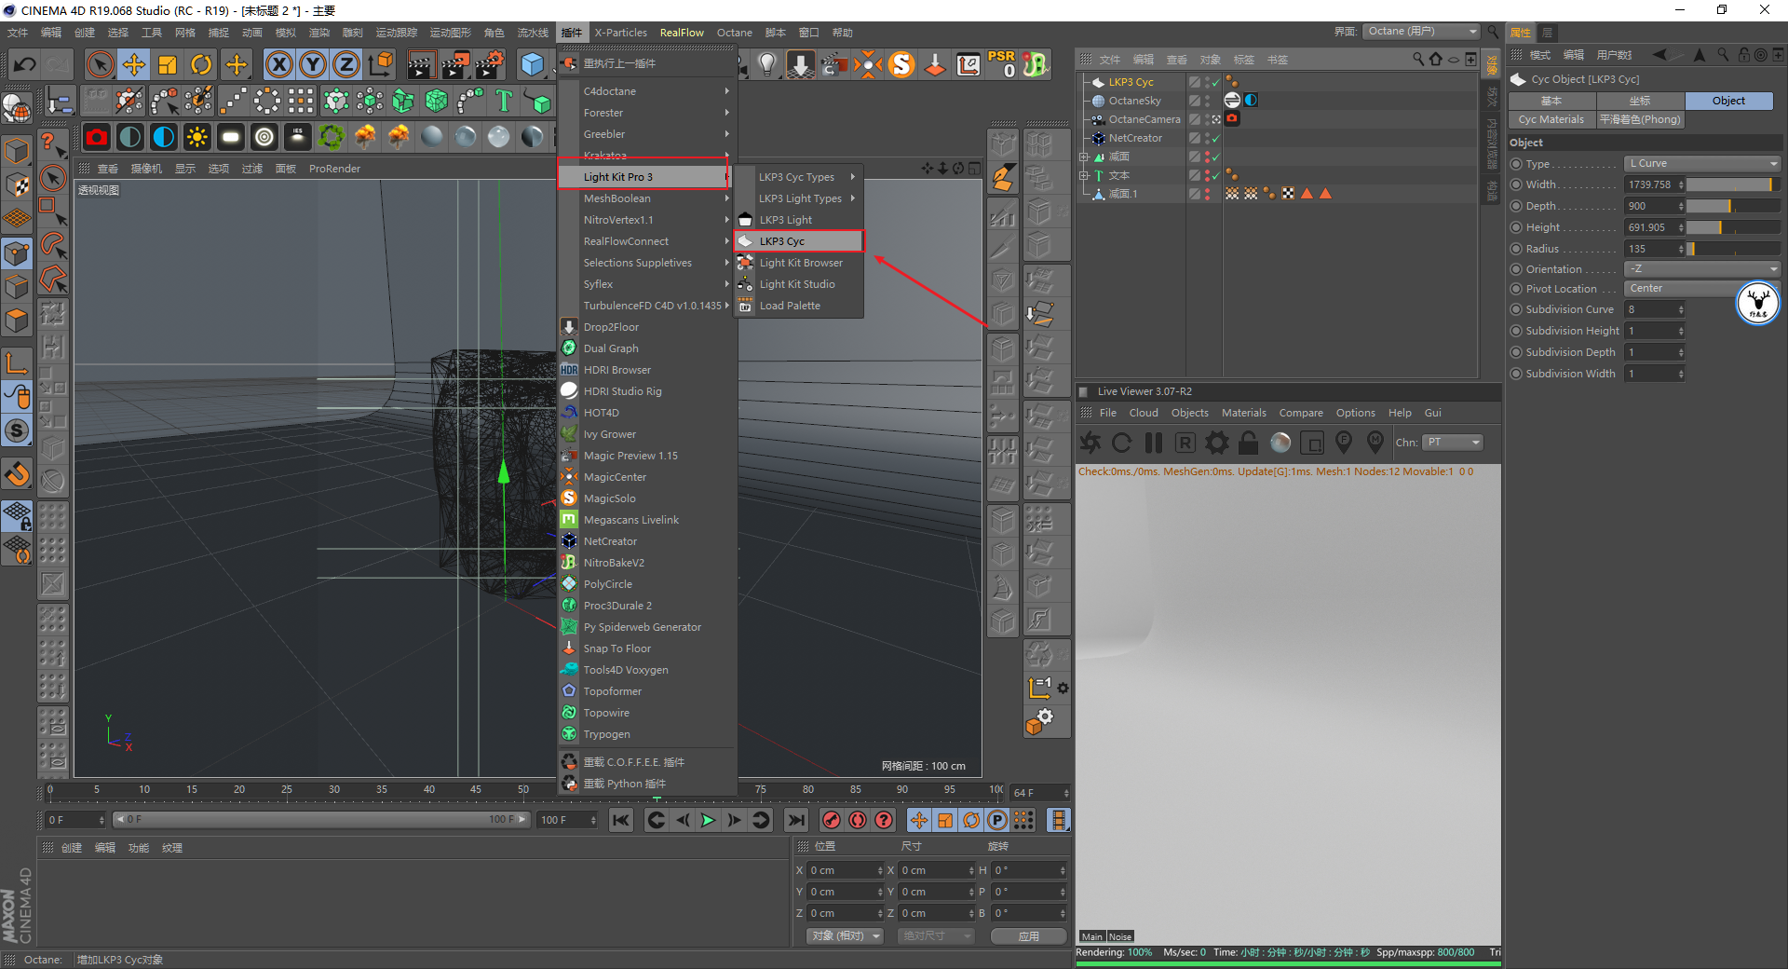Image resolution: width=1788 pixels, height=969 pixels.
Task: Click the Object Manager home icon
Action: (x=1436, y=60)
